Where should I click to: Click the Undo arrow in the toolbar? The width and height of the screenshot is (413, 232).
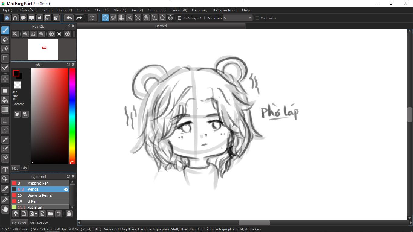[69, 18]
